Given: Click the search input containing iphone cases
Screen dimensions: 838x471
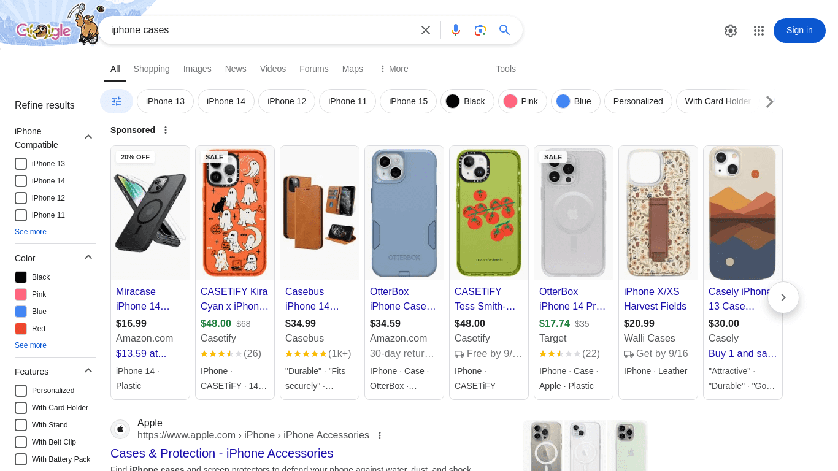Looking at the screenshot, I should point(261,30).
